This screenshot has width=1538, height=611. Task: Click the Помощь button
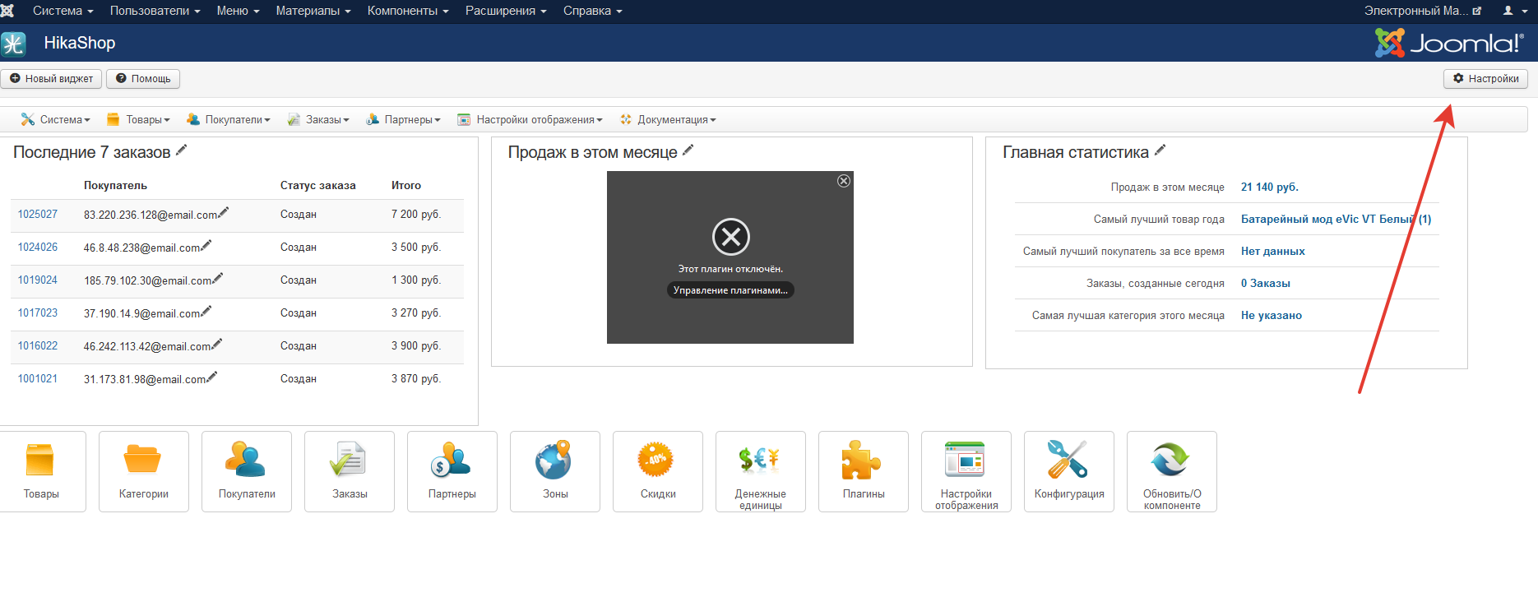(143, 79)
